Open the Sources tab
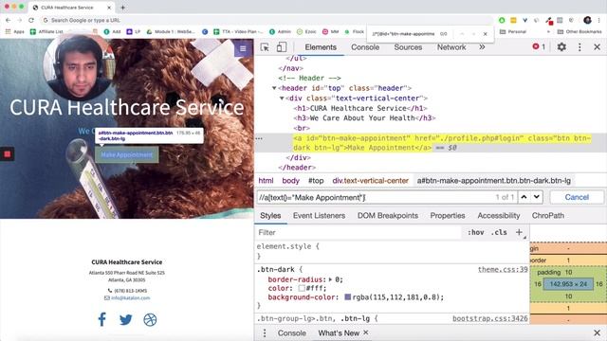The image size is (607, 341). 408,47
